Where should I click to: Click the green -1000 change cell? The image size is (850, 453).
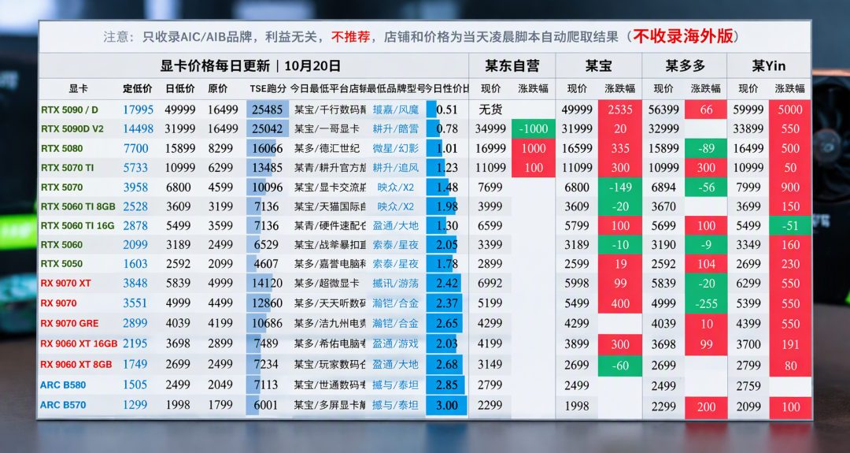tap(534, 129)
